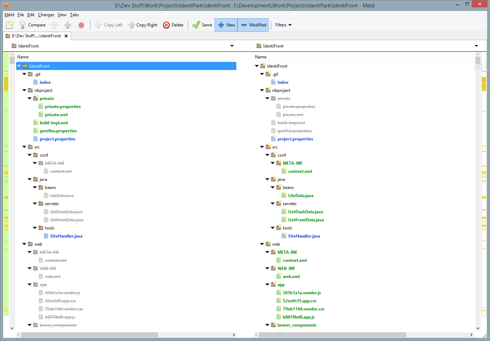
Task: Open the Edit menu
Action: 31,15
